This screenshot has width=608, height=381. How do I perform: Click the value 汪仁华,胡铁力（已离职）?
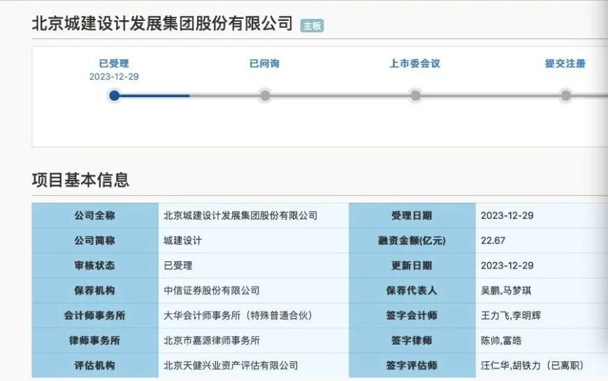tap(532, 365)
